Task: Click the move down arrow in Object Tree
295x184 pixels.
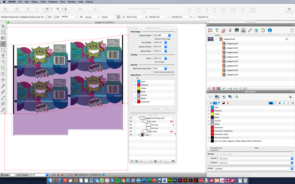Action: point(166,161)
